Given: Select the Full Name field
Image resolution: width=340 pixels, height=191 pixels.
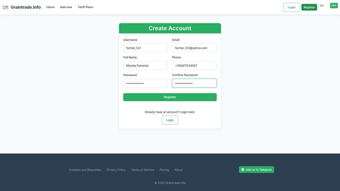Looking at the screenshot, I should point(146,66).
